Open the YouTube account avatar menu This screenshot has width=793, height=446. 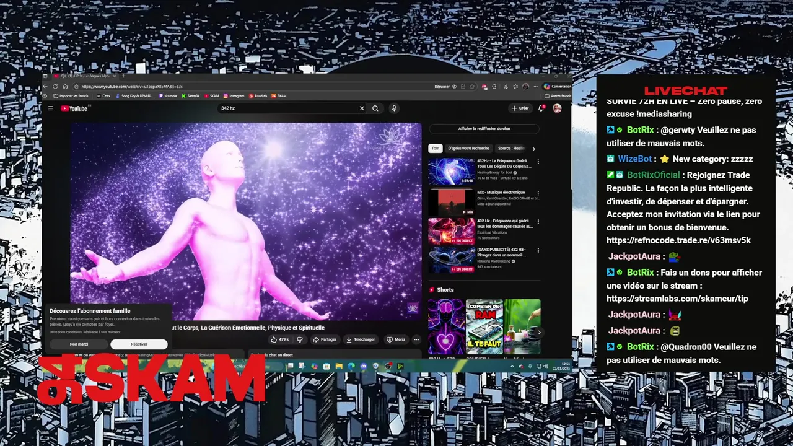[x=557, y=108]
